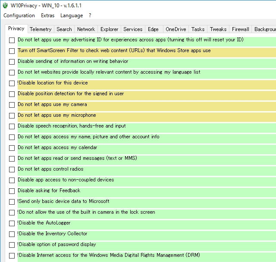This screenshot has width=276, height=262.
Task: Check the advertising ID option checkbox
Action: point(12,40)
